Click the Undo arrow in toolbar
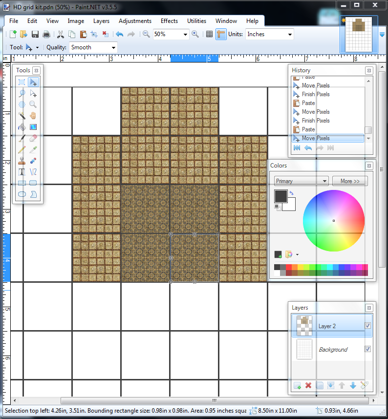388x419 pixels. (120, 34)
